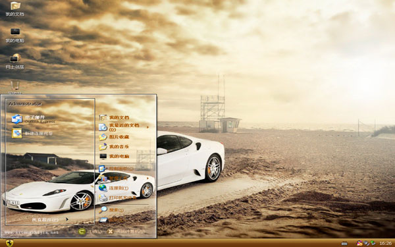Open the Run item at the Start menu bottom
The width and height of the screenshot is (395, 247).
[111, 220]
